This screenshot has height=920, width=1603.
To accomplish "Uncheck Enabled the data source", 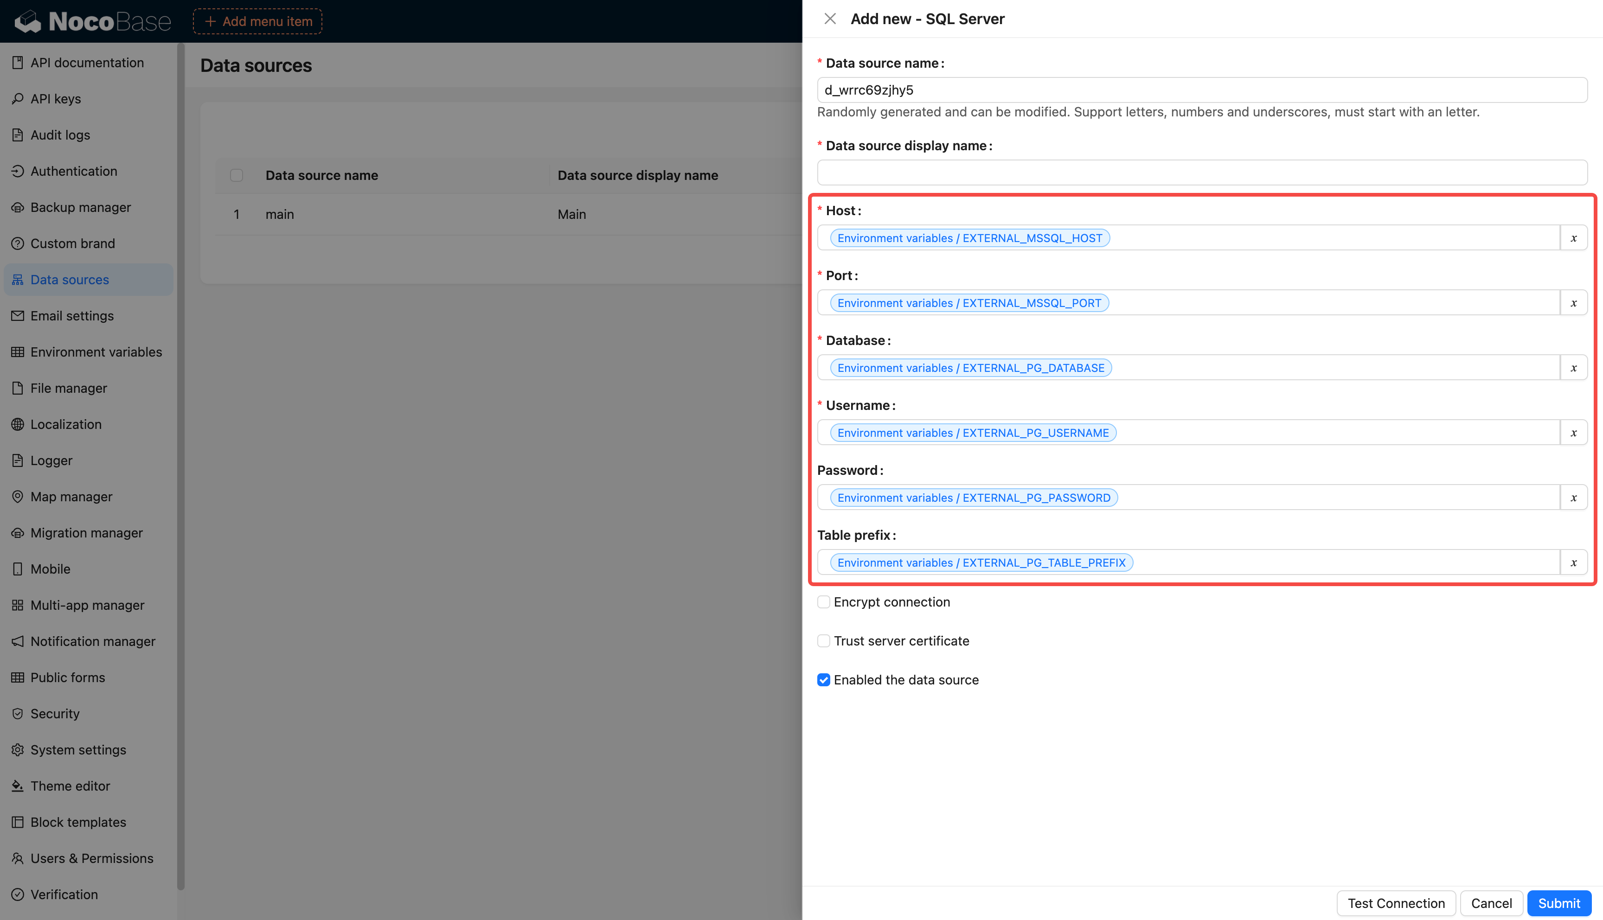I will pos(823,680).
